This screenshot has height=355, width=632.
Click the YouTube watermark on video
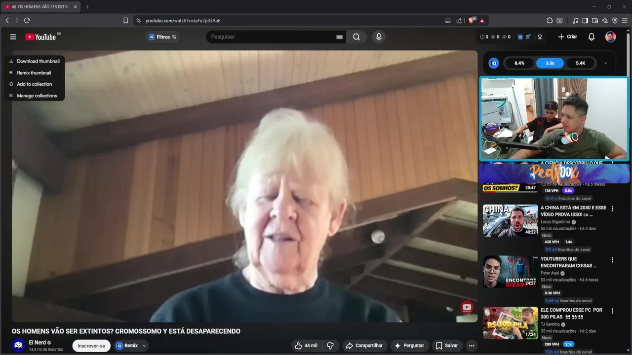[x=467, y=308]
